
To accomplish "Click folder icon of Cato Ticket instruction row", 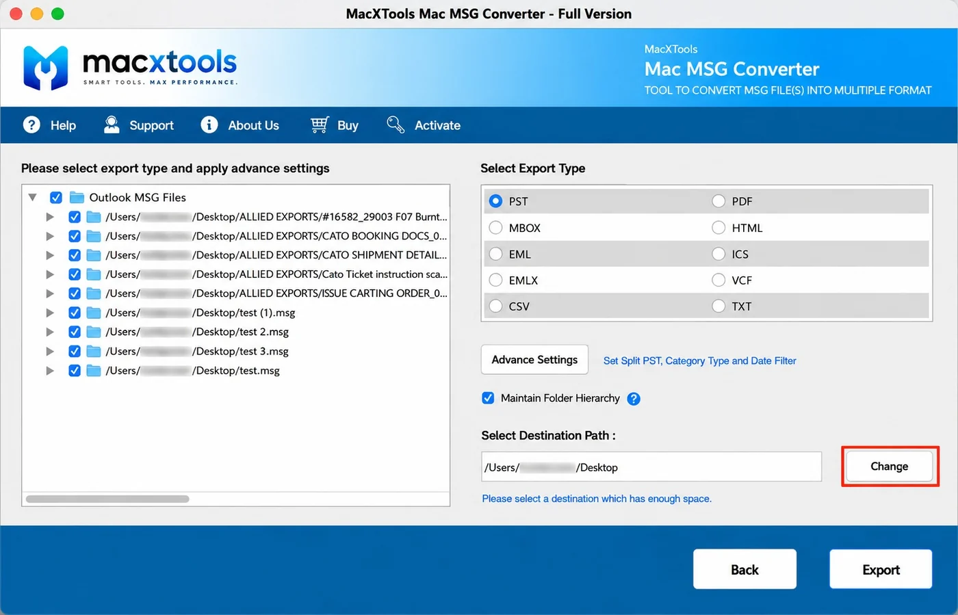I will (x=94, y=274).
